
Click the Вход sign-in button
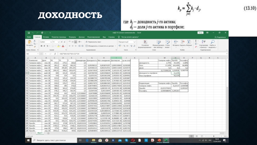pyautogui.click(x=200, y=33)
